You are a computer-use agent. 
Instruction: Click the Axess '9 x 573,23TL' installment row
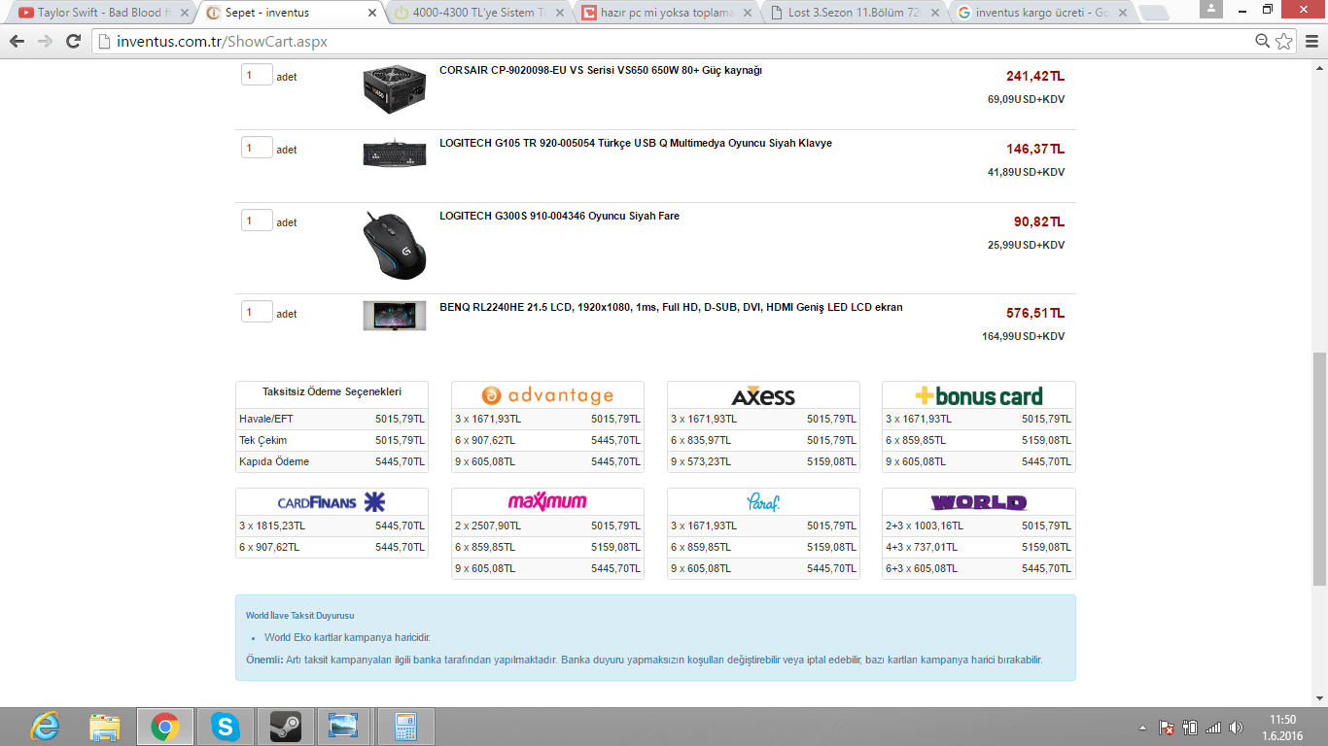(763, 461)
